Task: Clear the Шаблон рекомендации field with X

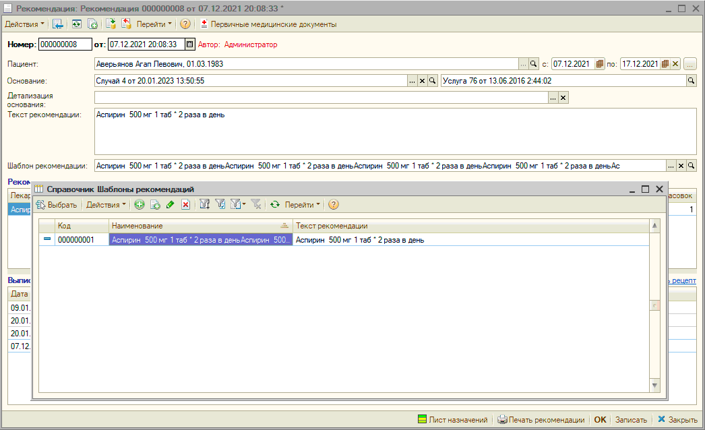Action: (x=681, y=166)
